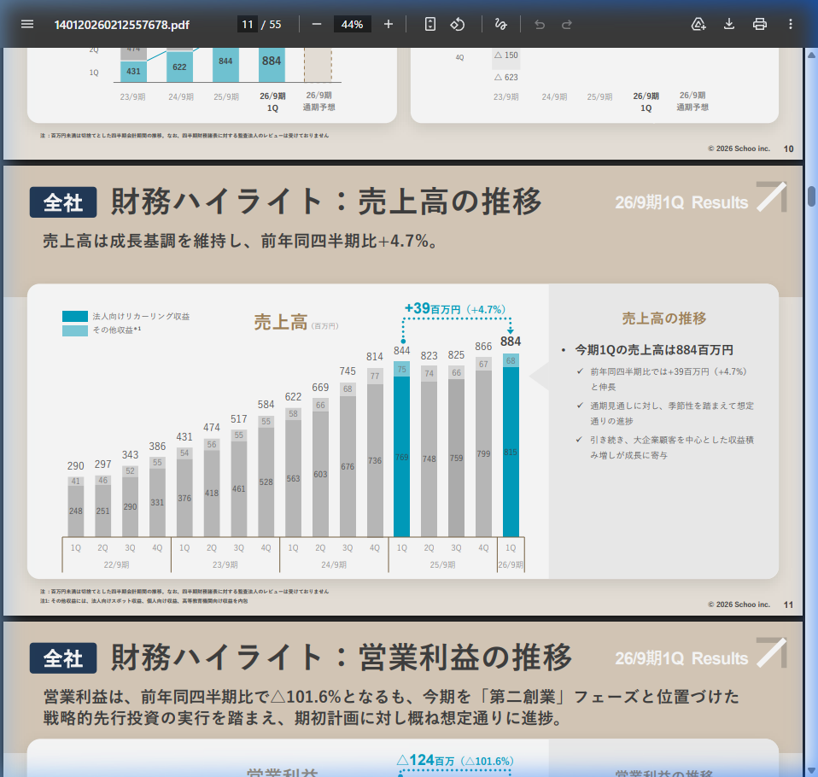
Task: Undo the last annotation
Action: pyautogui.click(x=539, y=24)
